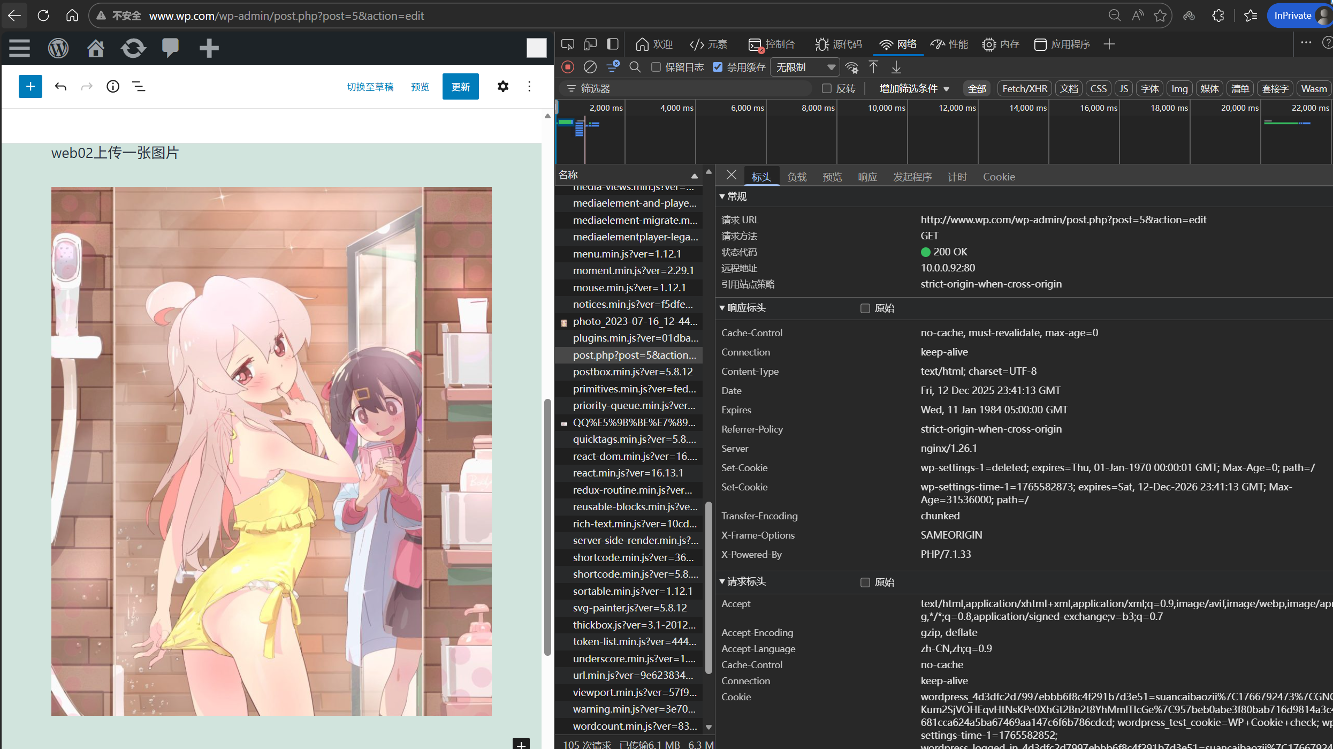
Task: Open the editor settings gear
Action: click(502, 87)
